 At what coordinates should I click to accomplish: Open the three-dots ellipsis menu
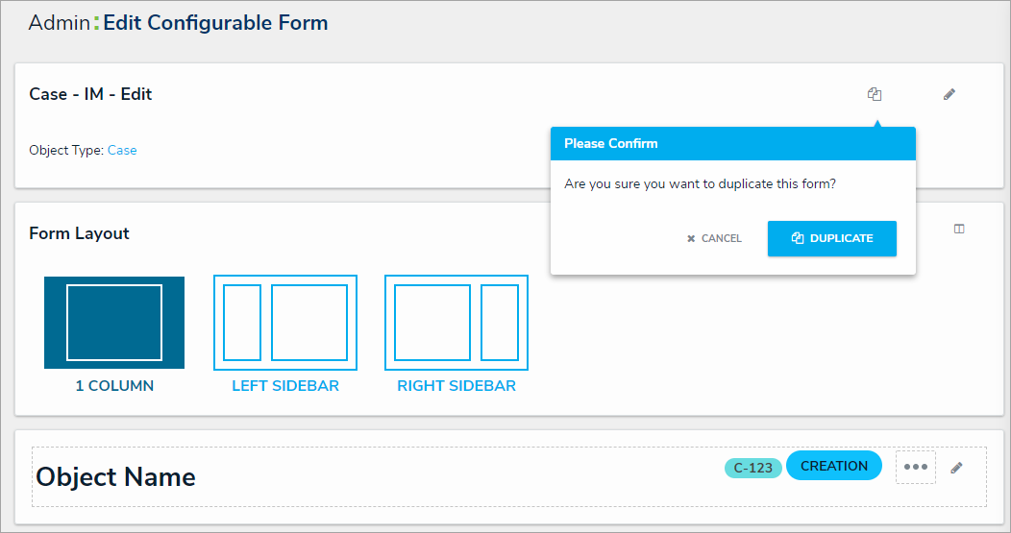pos(916,467)
